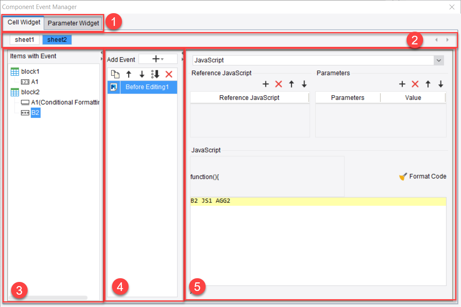
Task: Collapse the Items with Event panel arrow
Action: pyautogui.click(x=101, y=53)
